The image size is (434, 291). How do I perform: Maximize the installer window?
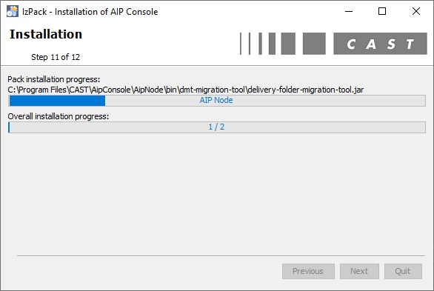pyautogui.click(x=382, y=11)
